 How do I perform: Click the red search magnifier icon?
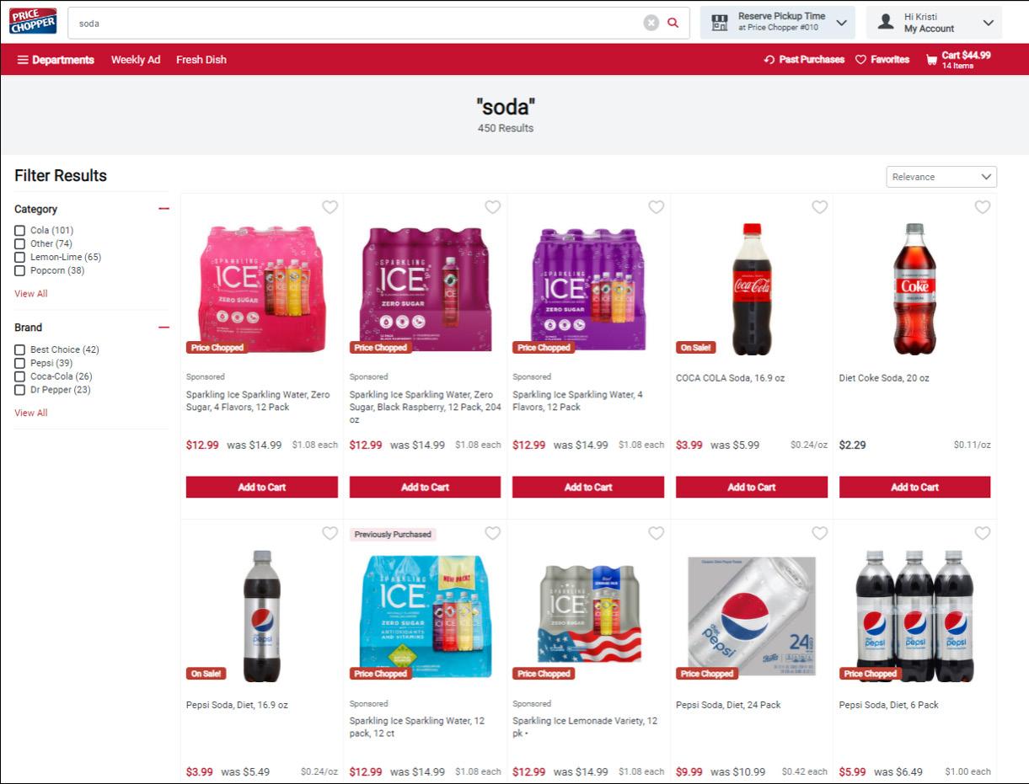[673, 23]
